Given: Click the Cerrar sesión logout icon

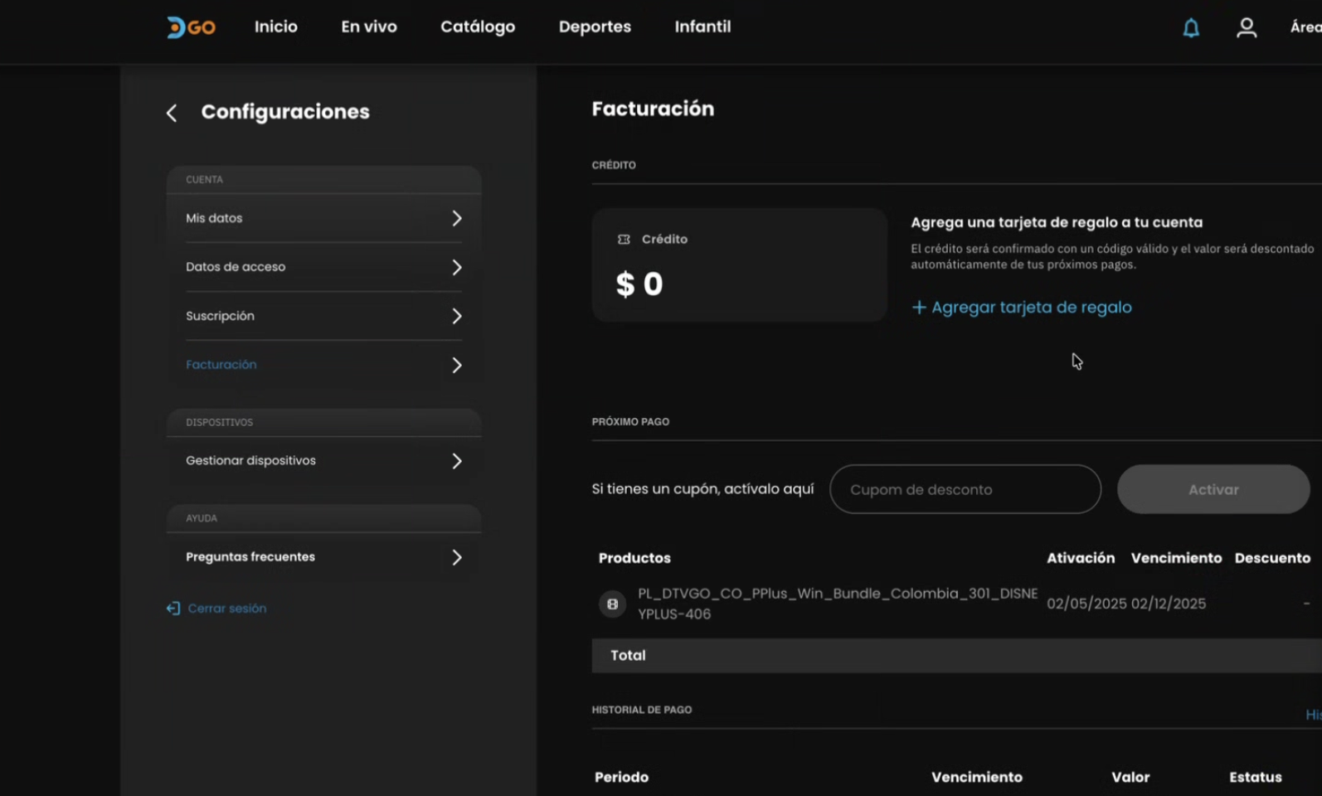Looking at the screenshot, I should pyautogui.click(x=173, y=609).
